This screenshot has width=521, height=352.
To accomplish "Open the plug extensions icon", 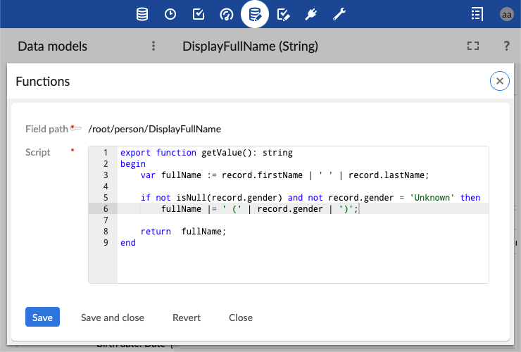I will tap(311, 14).
